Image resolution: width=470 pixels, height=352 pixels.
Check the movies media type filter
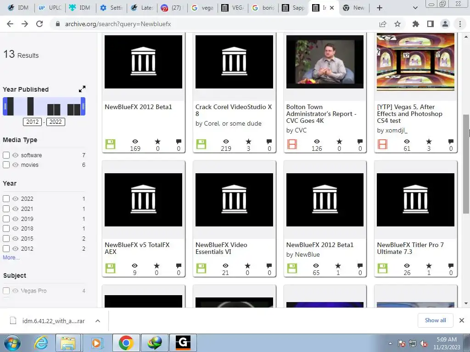(x=6, y=165)
